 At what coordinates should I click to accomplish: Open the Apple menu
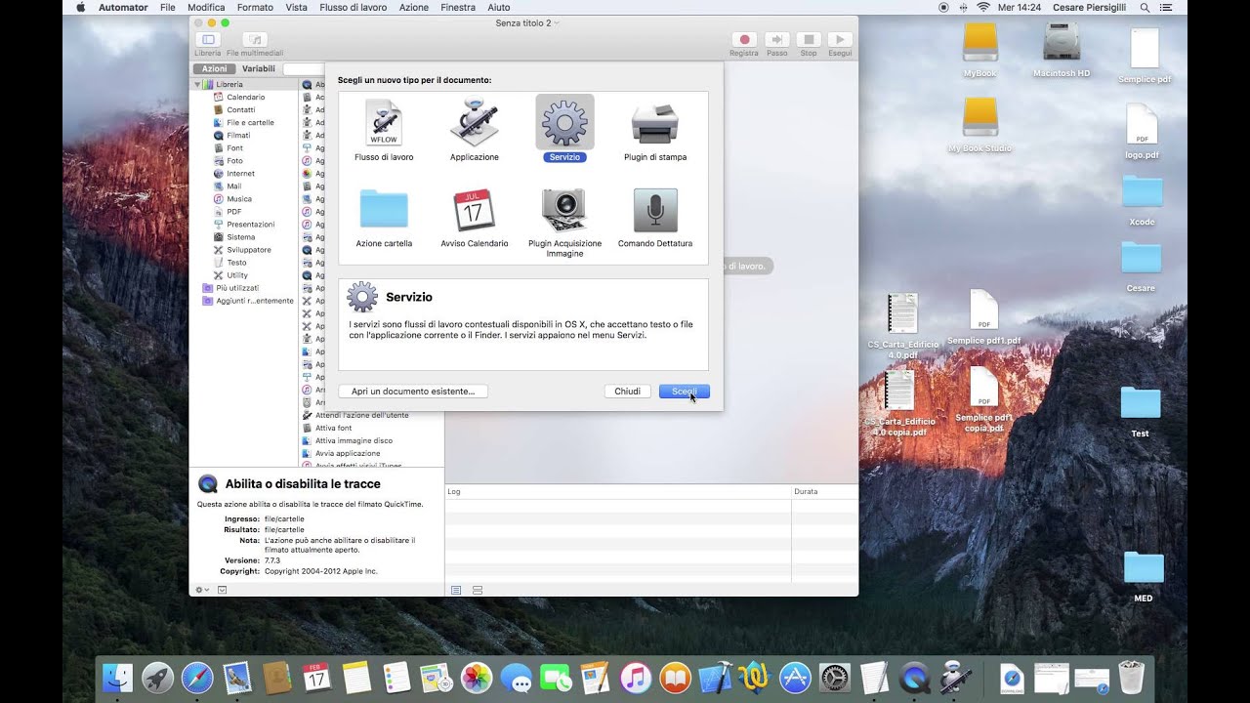pyautogui.click(x=80, y=7)
